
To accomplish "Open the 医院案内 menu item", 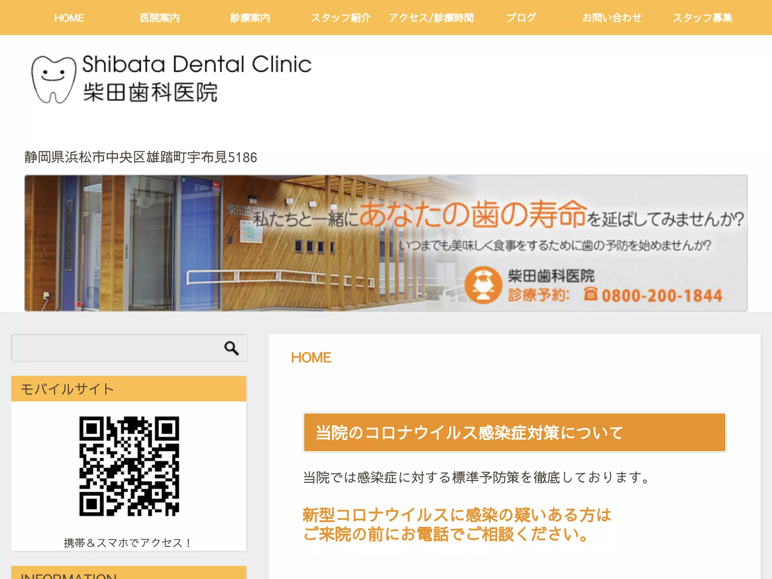I will coord(160,18).
